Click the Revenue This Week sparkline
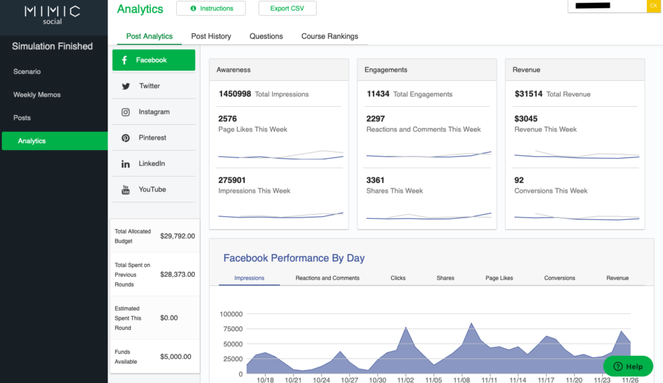 tap(576, 155)
